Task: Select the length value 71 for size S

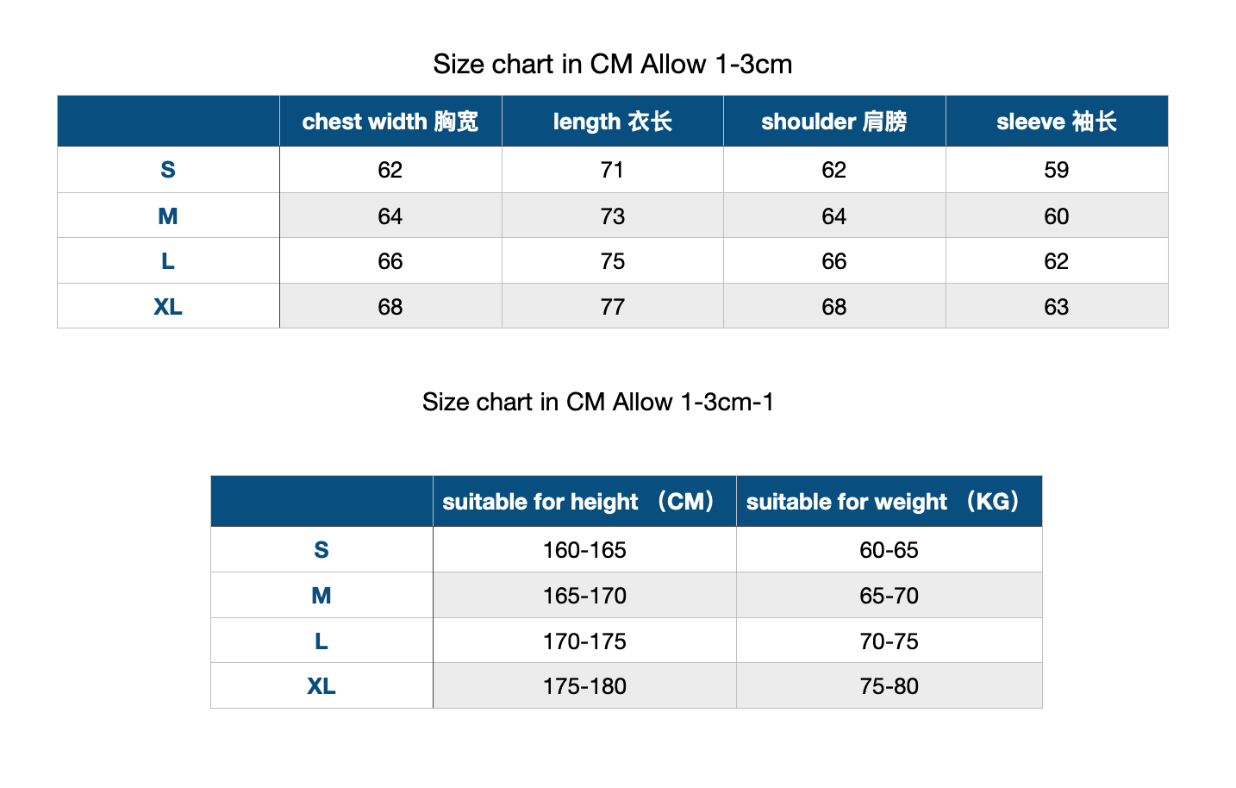Action: (x=612, y=170)
